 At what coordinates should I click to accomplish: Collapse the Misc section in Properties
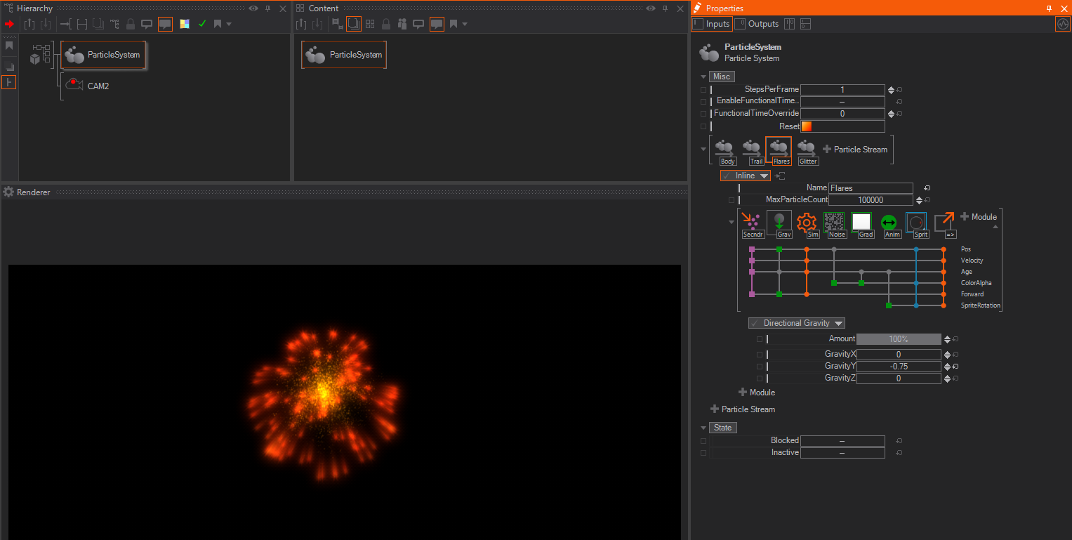pyautogui.click(x=703, y=76)
